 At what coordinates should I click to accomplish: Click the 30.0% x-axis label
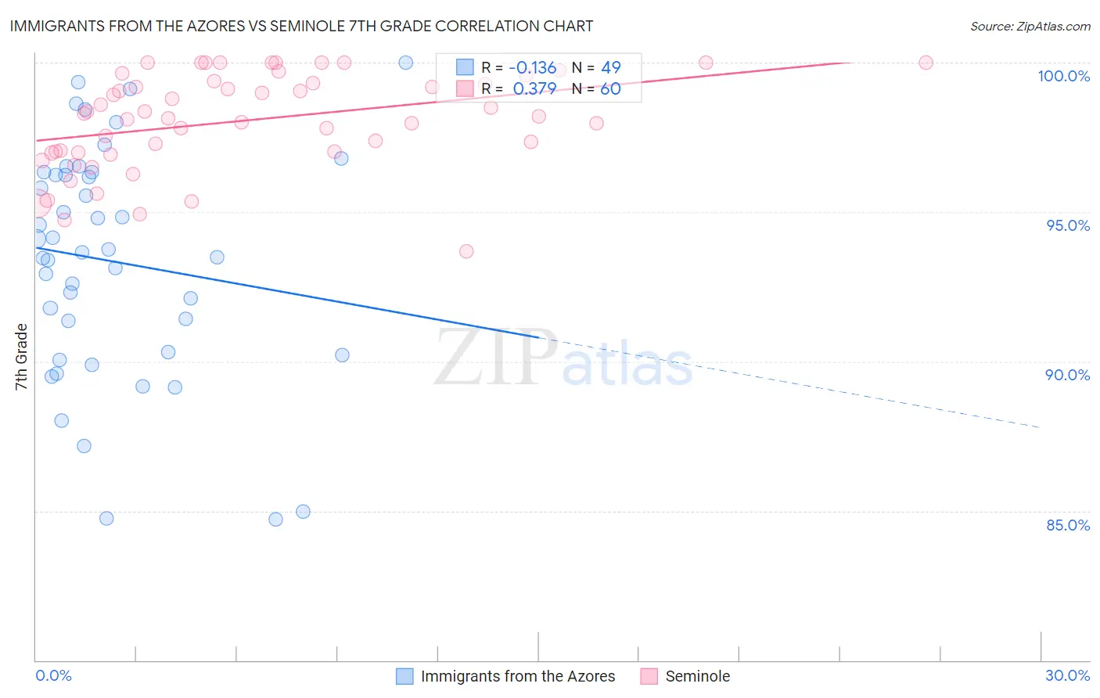point(1067,675)
